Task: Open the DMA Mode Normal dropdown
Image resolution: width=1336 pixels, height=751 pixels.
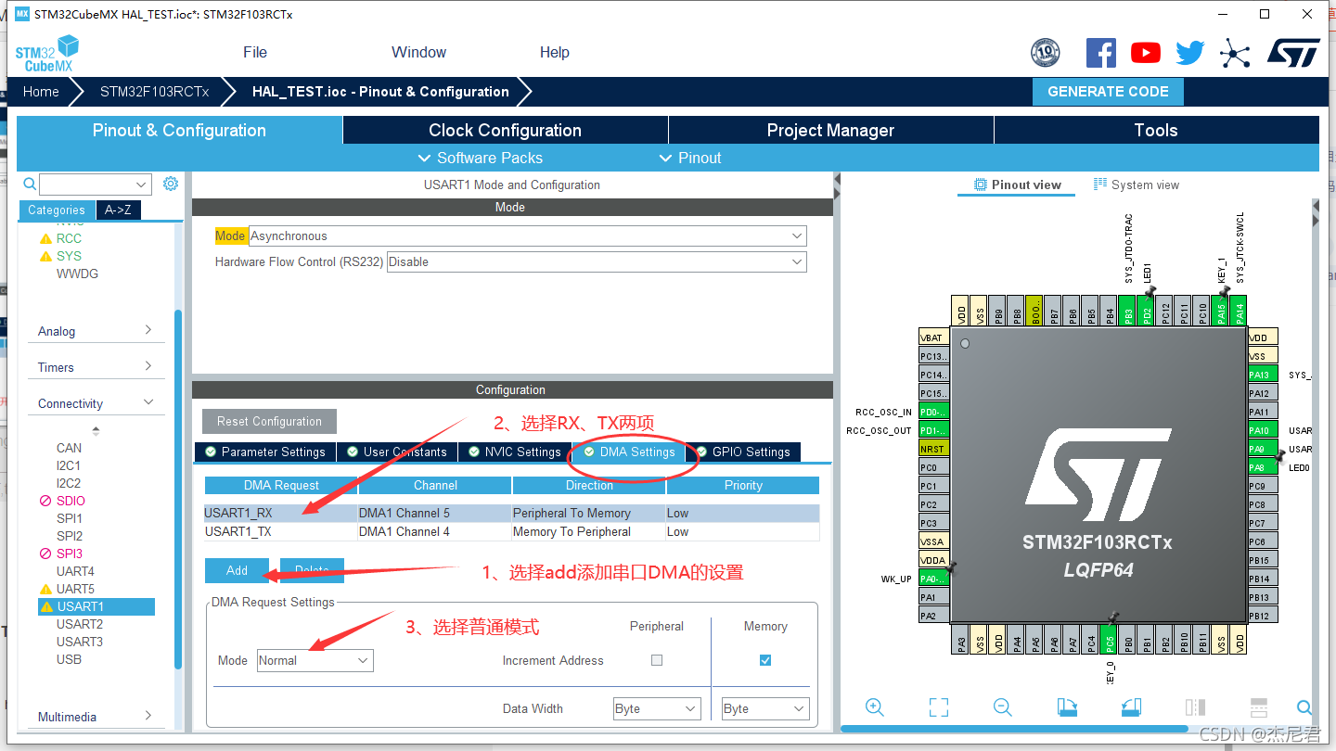Action: [315, 660]
